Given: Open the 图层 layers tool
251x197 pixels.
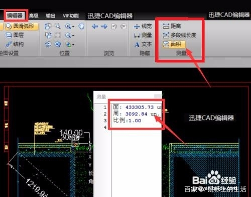Looking at the screenshot, I should pyautogui.click(x=15, y=35).
